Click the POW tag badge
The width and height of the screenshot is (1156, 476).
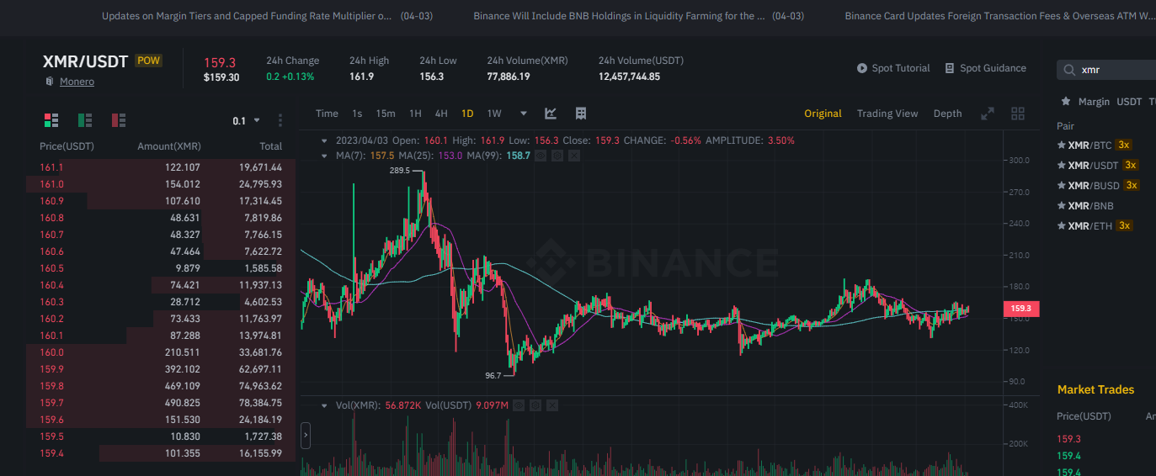click(x=148, y=61)
